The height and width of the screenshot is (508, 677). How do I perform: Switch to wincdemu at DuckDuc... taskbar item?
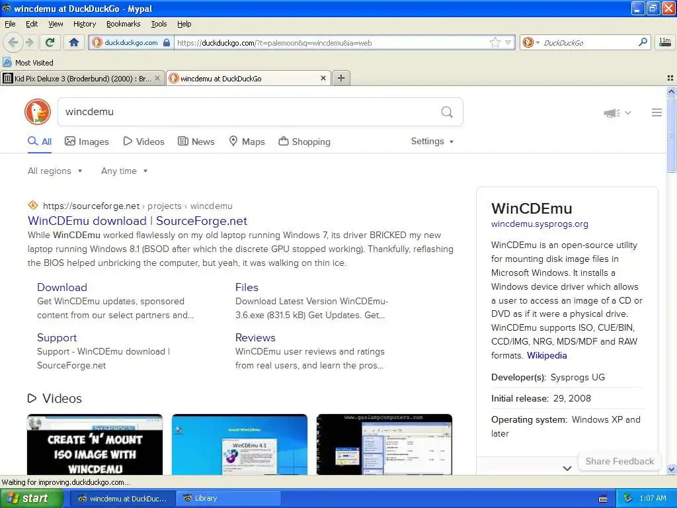click(122, 499)
